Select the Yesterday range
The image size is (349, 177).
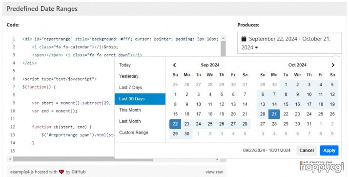coord(140,76)
